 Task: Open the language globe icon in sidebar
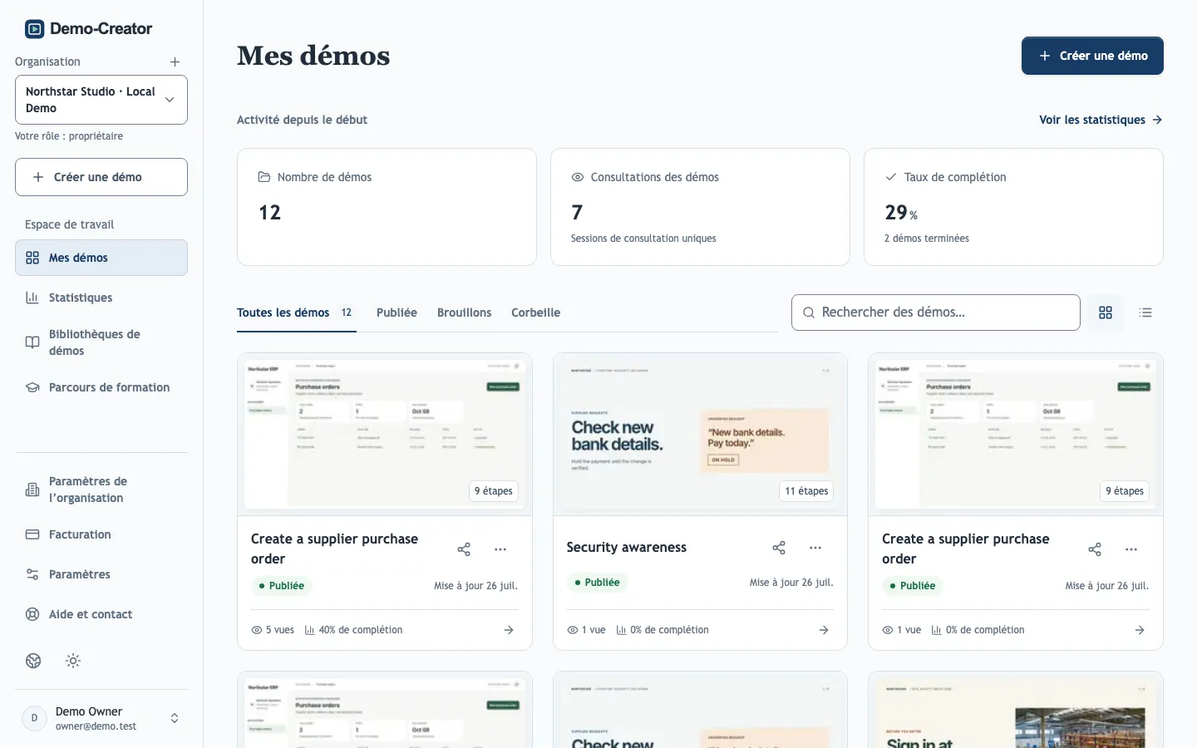click(33, 661)
